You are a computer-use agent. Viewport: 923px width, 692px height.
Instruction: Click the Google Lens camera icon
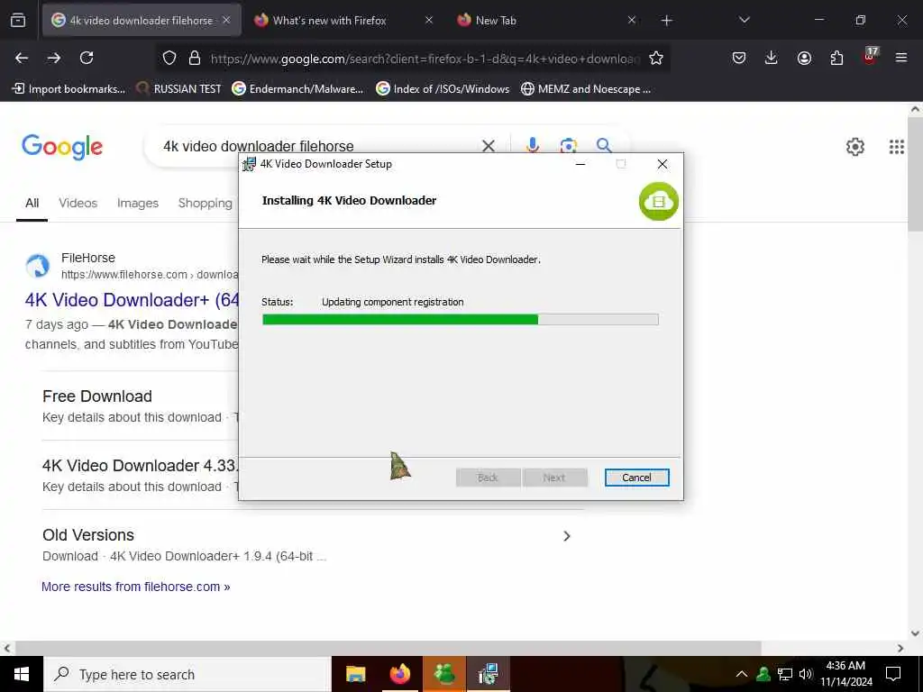pyautogui.click(x=568, y=145)
